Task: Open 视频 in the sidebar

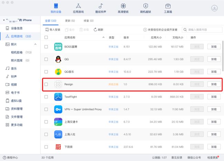Action: tap(20, 85)
